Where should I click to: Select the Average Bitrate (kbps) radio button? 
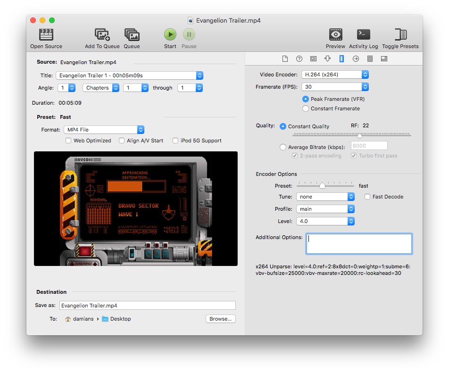click(x=283, y=147)
